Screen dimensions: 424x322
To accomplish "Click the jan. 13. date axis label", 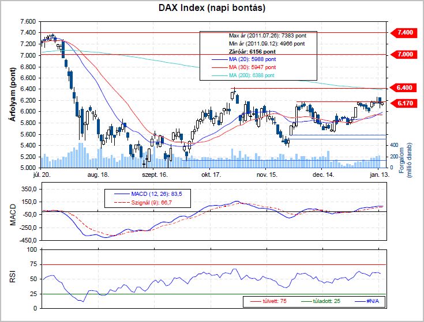I will [378, 173].
